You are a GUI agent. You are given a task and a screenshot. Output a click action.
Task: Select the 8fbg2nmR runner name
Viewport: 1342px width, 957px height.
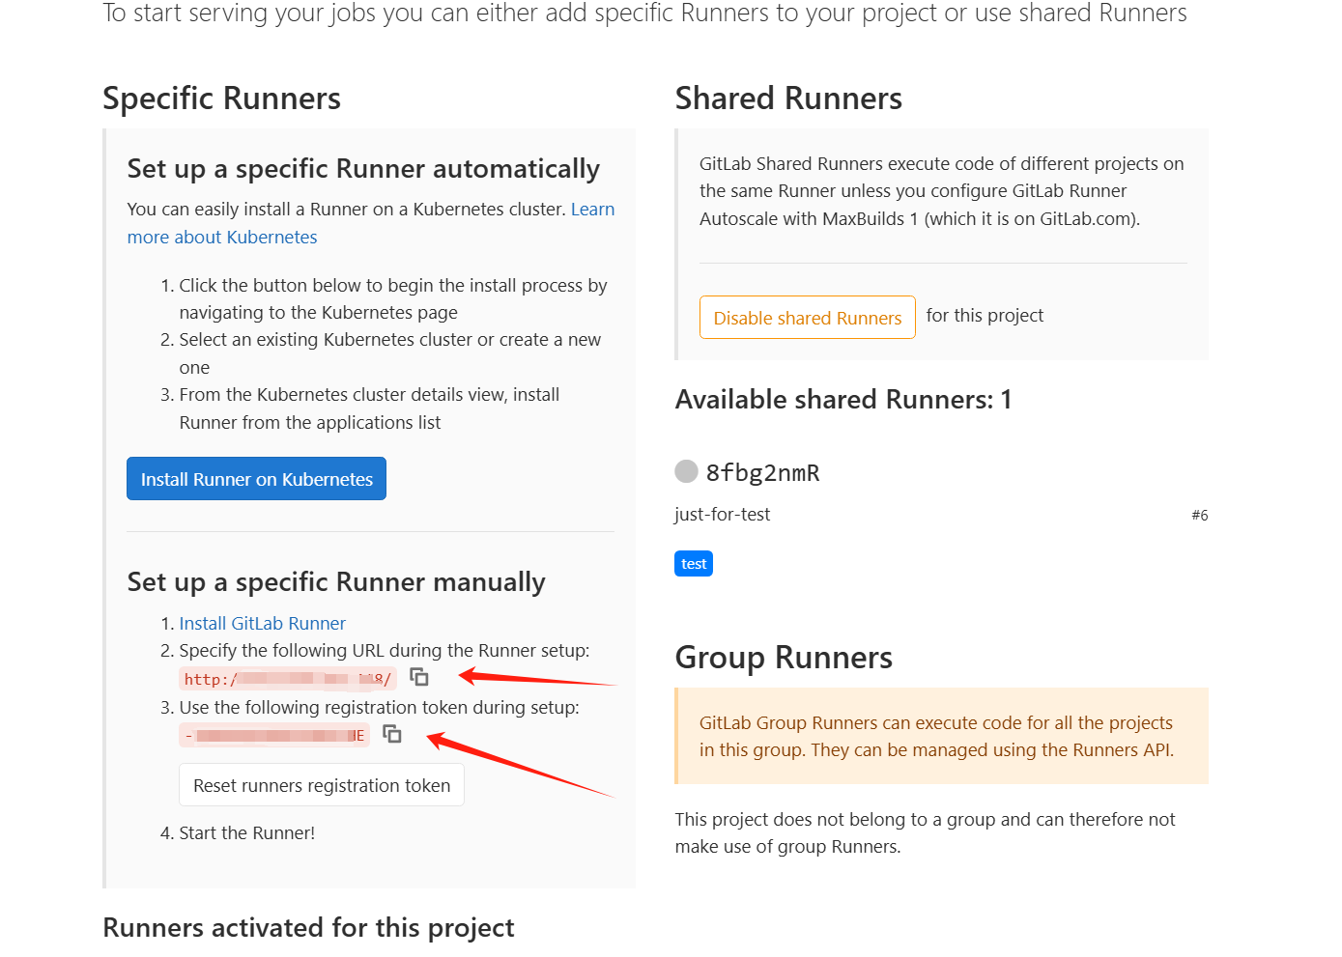click(762, 472)
